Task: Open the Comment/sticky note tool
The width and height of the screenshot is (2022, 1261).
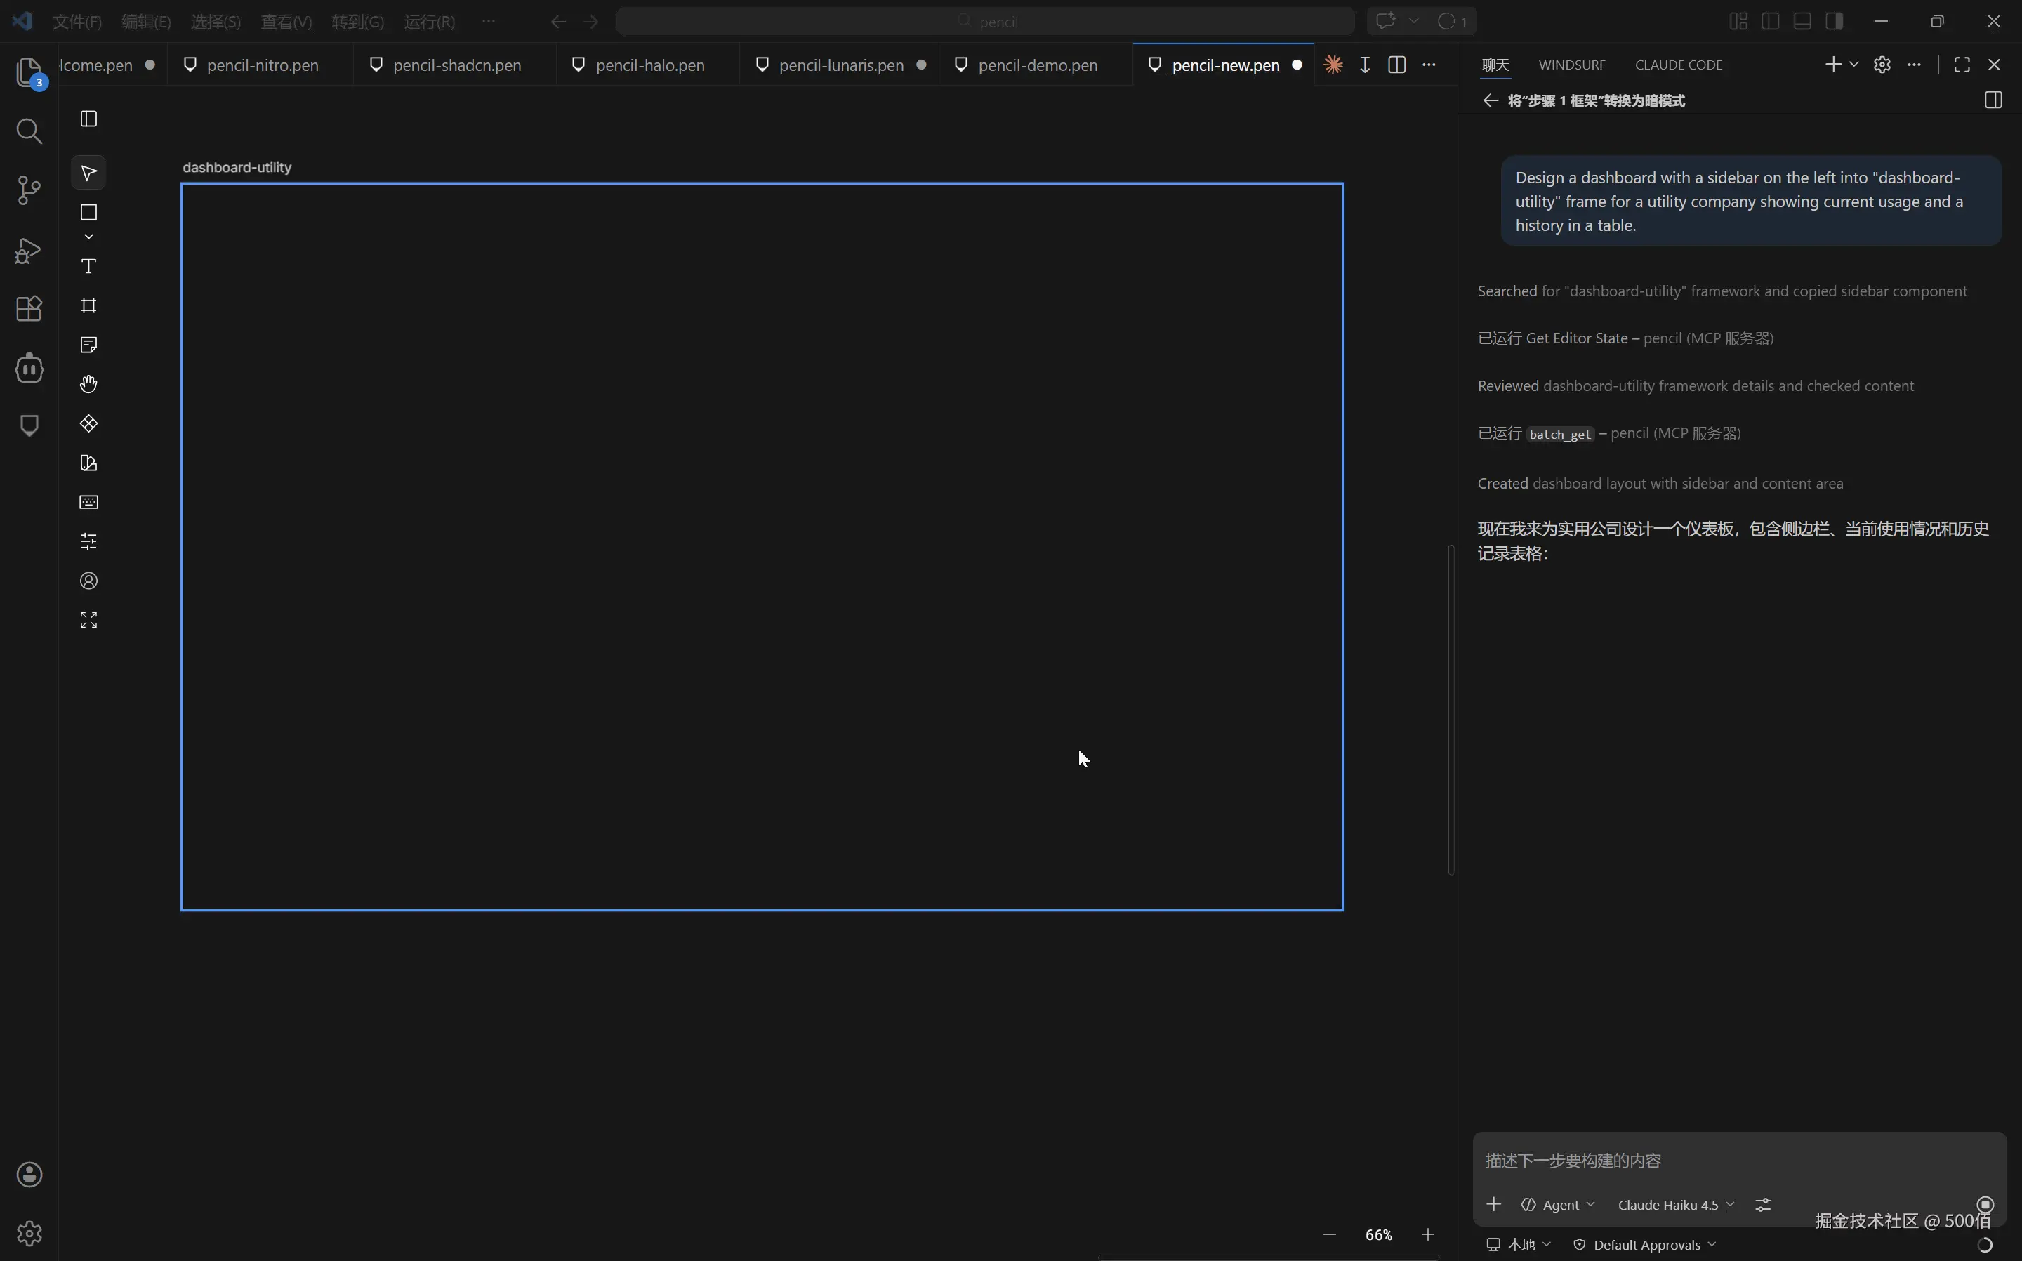Action: pyautogui.click(x=88, y=345)
